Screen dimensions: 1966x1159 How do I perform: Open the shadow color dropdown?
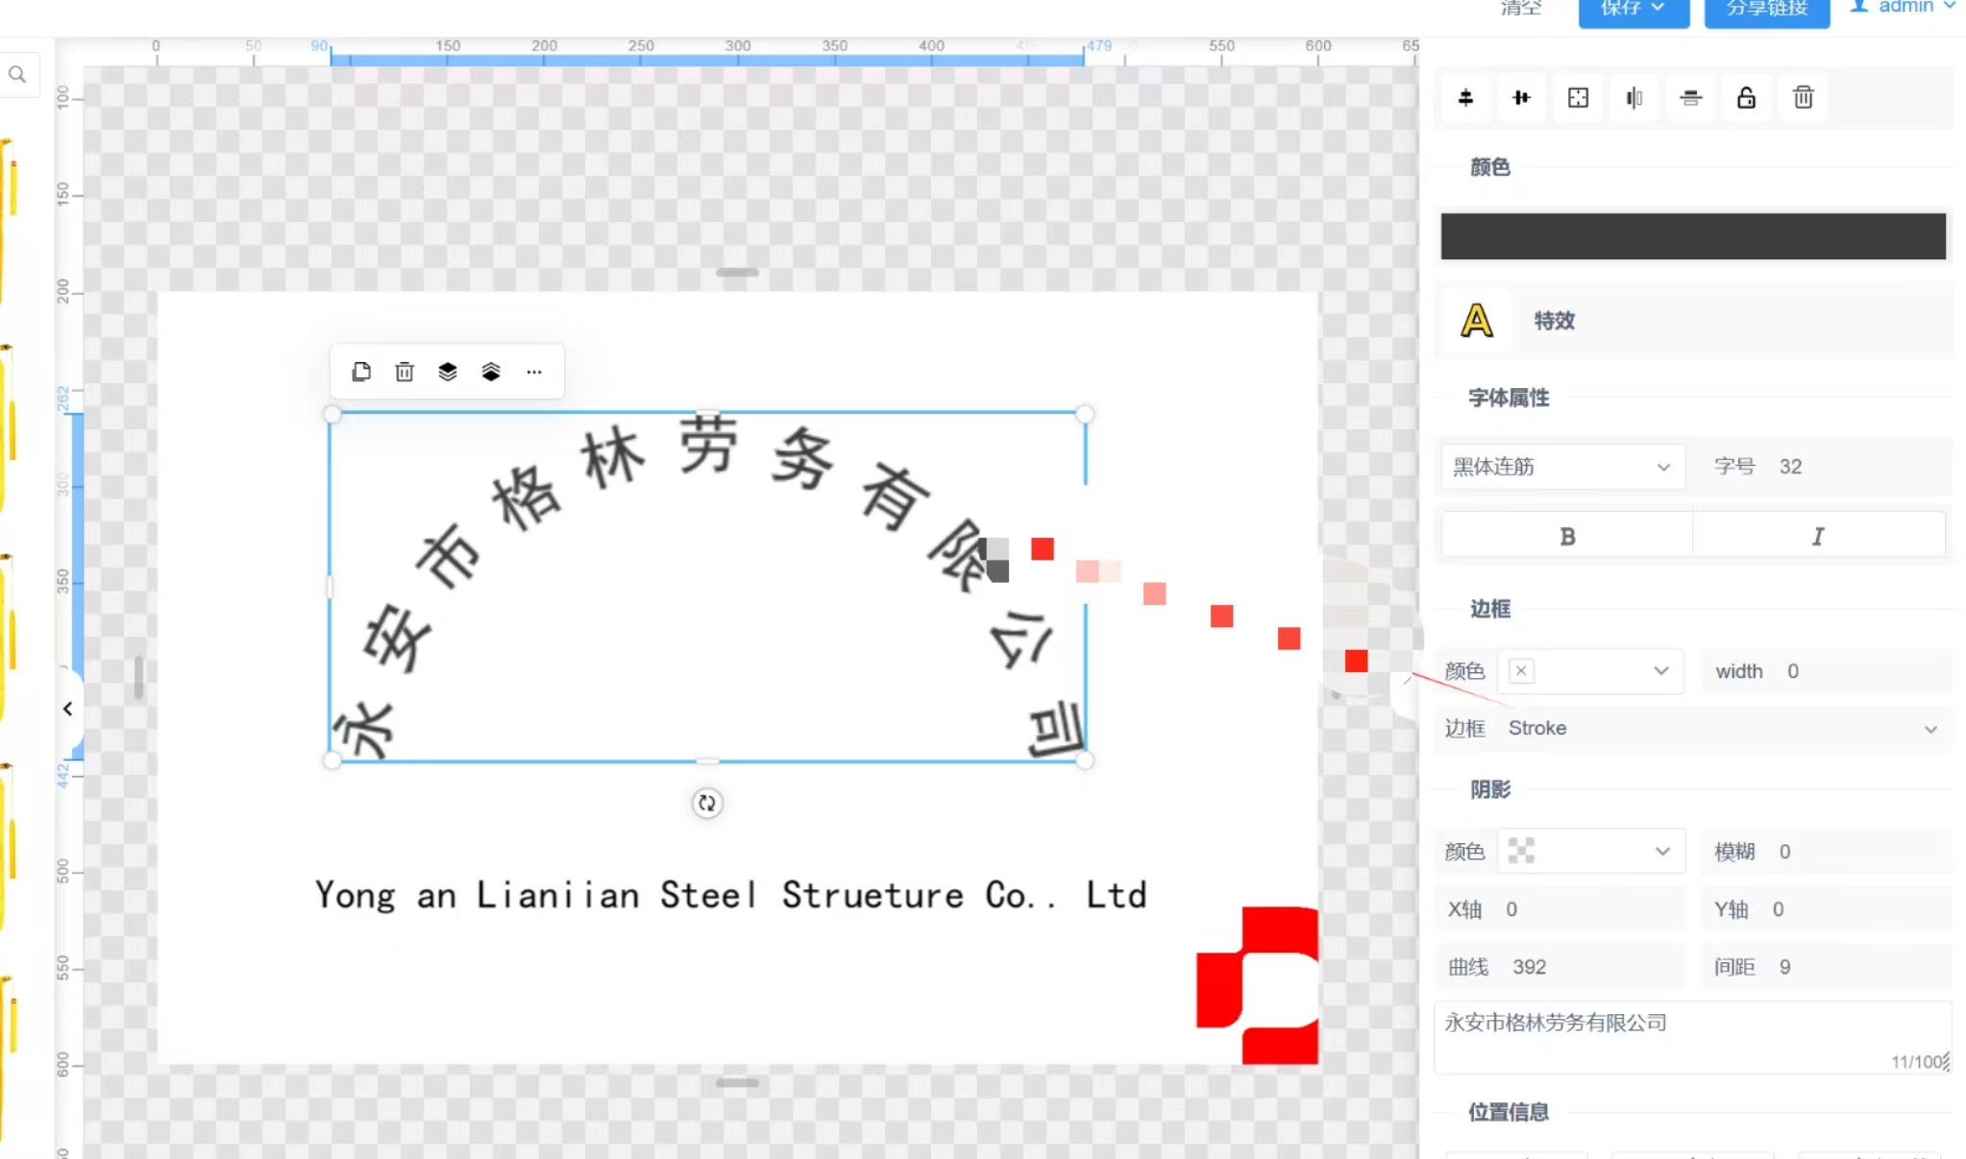click(x=1590, y=852)
